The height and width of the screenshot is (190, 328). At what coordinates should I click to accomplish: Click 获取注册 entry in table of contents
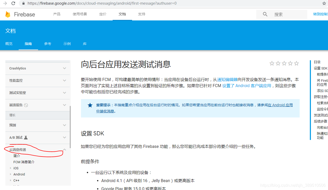coord(321,97)
